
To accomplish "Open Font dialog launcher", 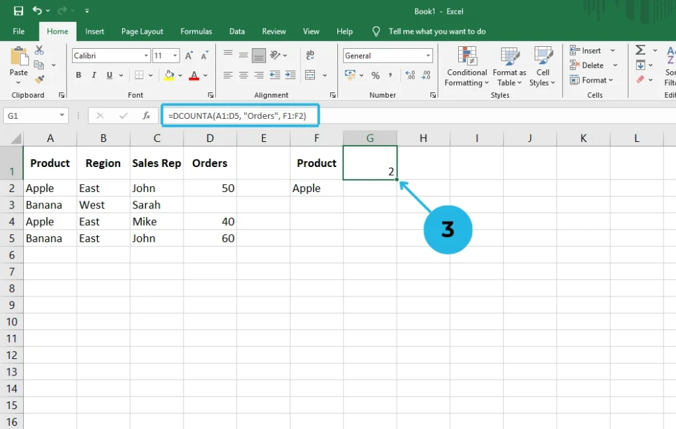I will [x=211, y=95].
